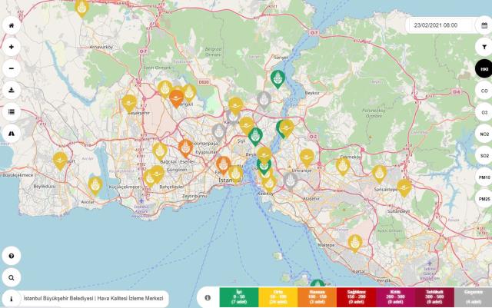This screenshot has width=492, height=308.
Task: Select the HKI index toggle
Action: tap(484, 68)
